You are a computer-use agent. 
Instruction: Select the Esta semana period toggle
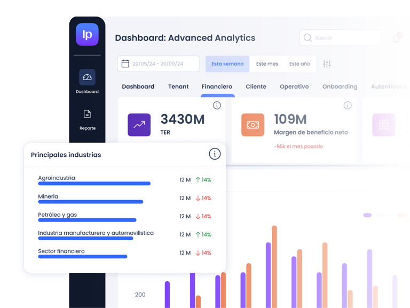[x=227, y=64]
